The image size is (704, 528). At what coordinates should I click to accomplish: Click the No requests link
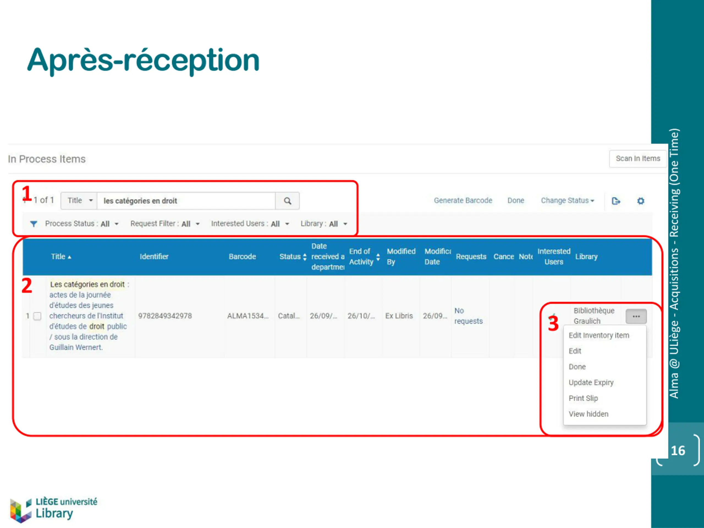(x=468, y=316)
